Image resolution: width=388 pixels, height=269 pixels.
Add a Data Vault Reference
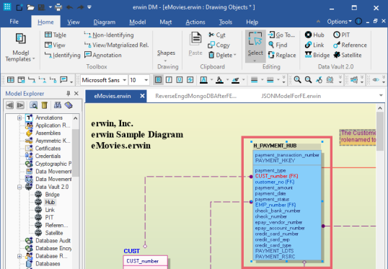pos(350,45)
